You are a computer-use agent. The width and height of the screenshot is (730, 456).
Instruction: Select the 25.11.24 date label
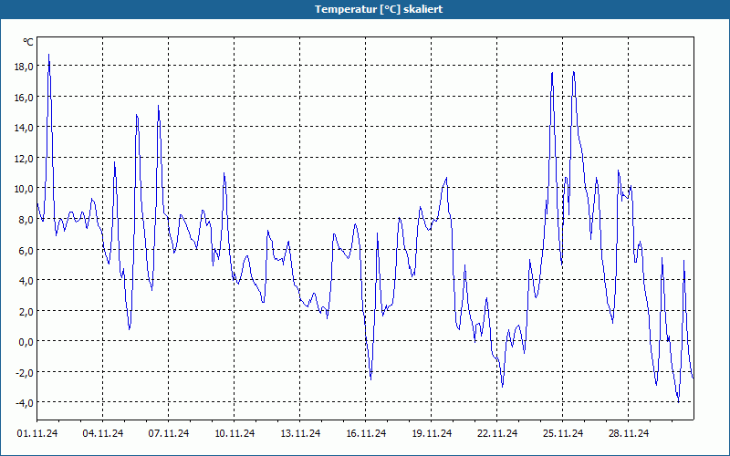coord(562,433)
